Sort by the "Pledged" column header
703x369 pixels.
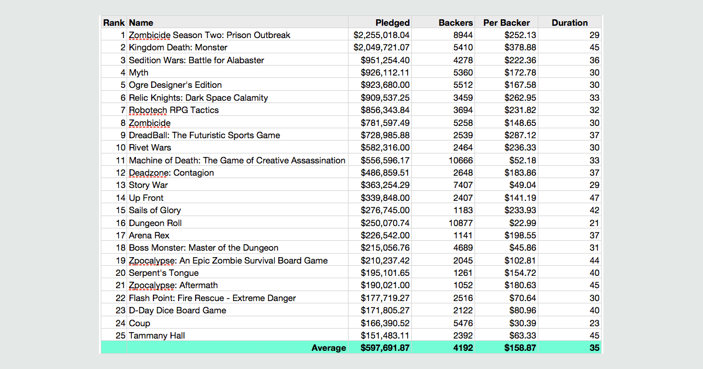[393, 22]
